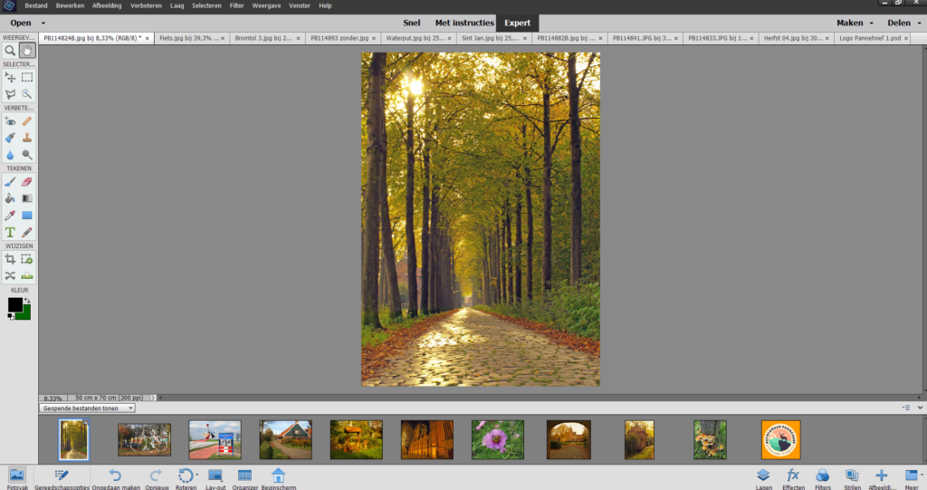The image size is (927, 490).
Task: Toggle the Fotovak photo bin
Action: click(x=16, y=477)
